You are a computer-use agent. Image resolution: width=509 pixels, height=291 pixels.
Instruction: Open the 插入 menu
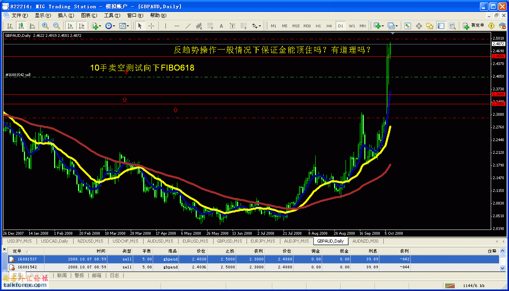pos(66,15)
